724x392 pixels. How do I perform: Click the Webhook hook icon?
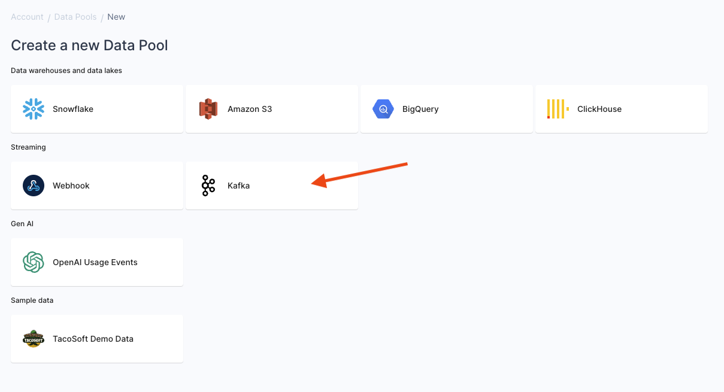coord(33,186)
